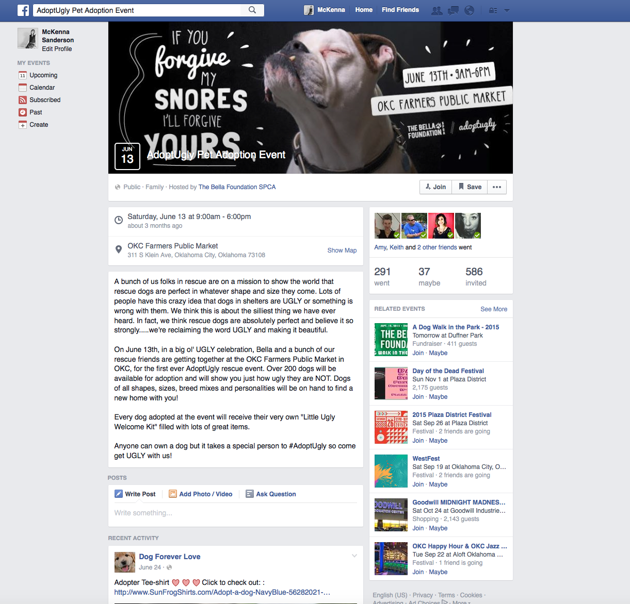Click the Join event button
Screen dimensions: 630x604
[x=436, y=187]
